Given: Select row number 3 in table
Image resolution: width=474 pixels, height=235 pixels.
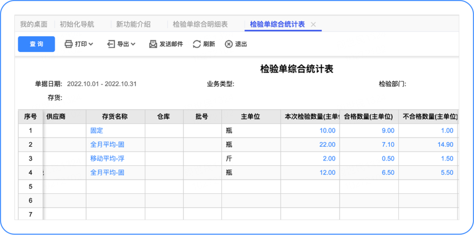Looking at the screenshot, I should coord(30,159).
